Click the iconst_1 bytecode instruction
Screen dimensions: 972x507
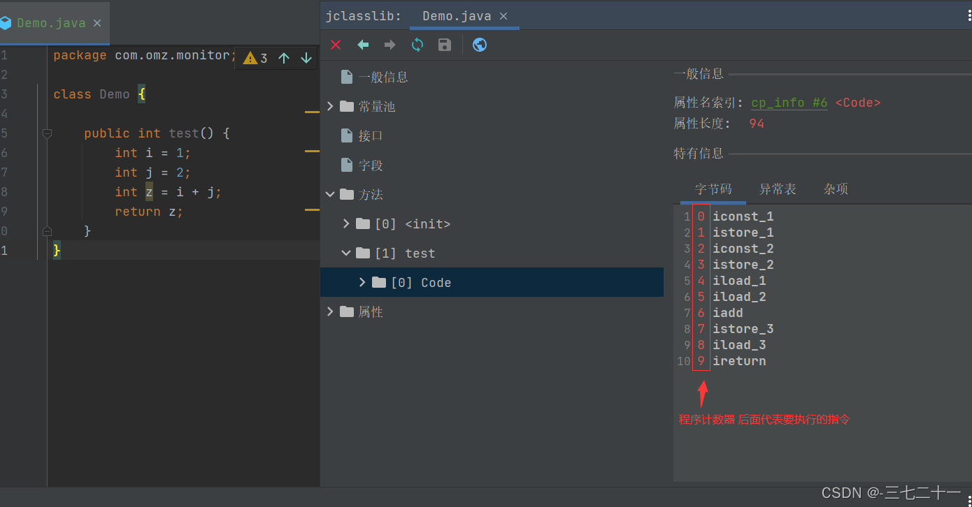(x=743, y=216)
